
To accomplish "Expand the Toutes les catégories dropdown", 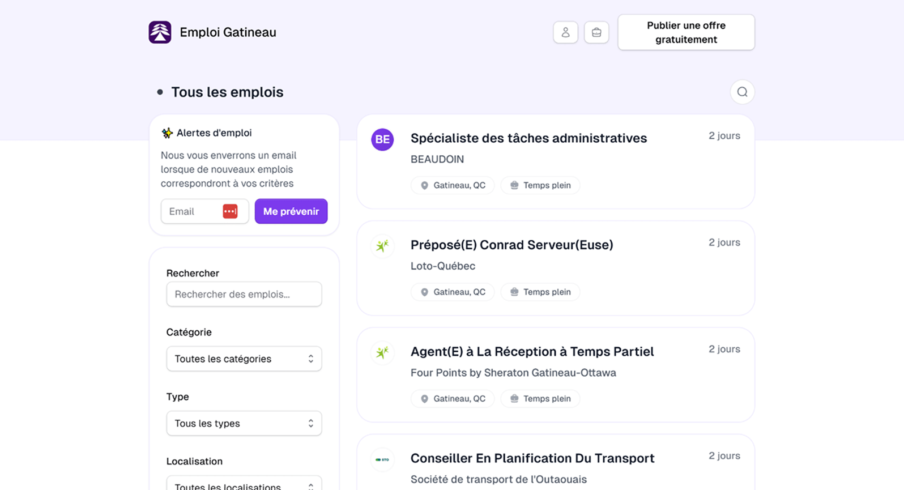I will coord(244,359).
